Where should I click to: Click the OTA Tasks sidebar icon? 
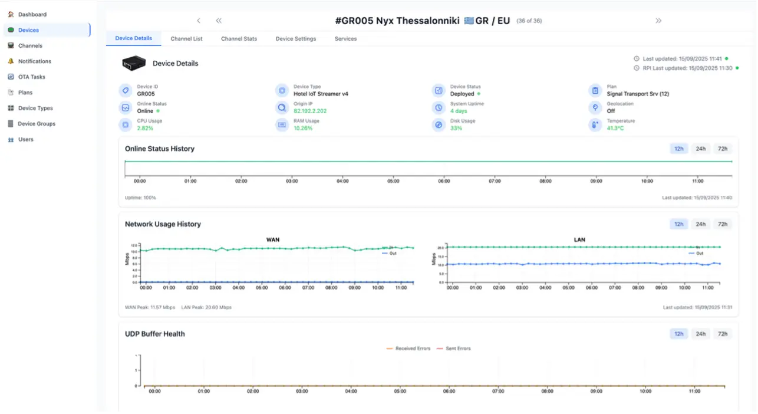coord(11,77)
